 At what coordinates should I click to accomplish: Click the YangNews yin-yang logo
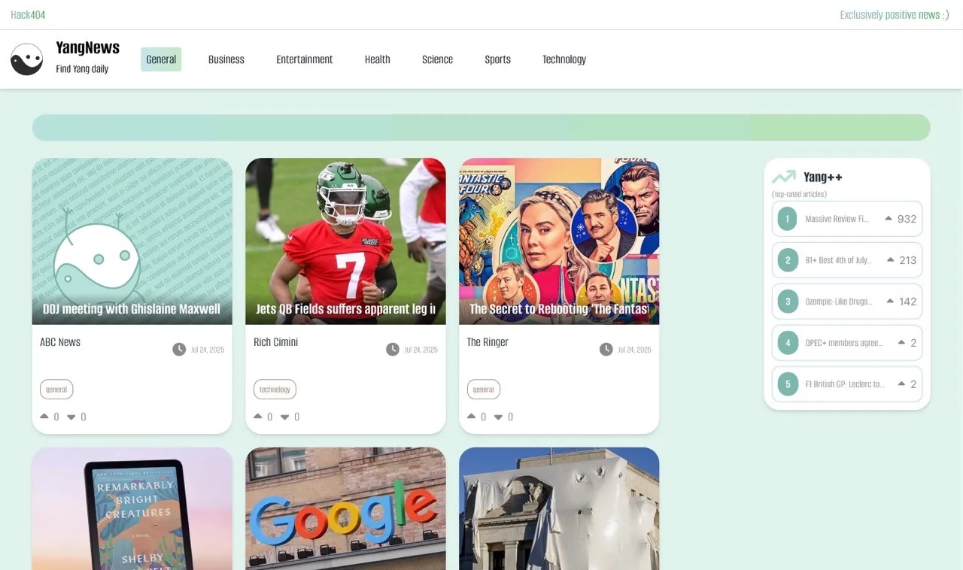[26, 59]
